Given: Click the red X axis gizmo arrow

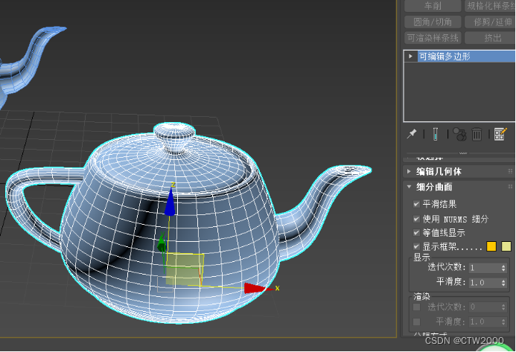Looking at the screenshot, I should [x=255, y=288].
